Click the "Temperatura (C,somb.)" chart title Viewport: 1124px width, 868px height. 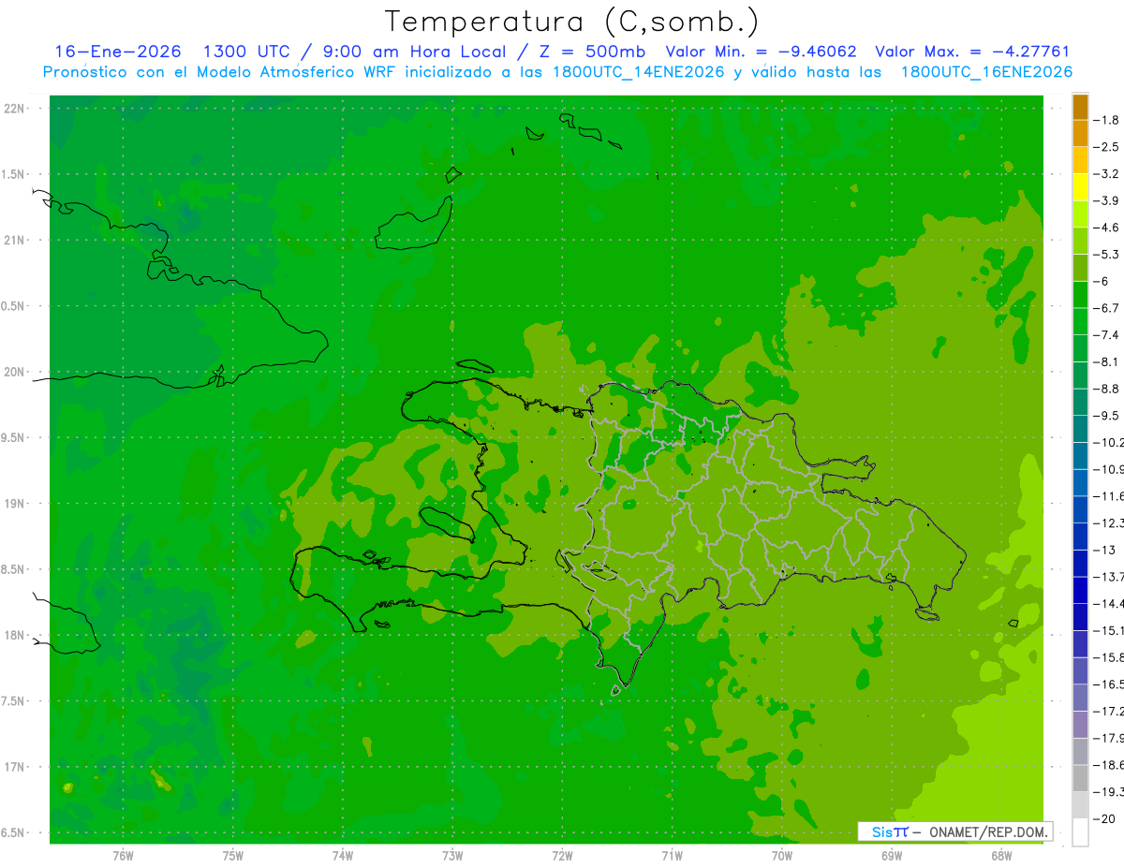(x=572, y=22)
